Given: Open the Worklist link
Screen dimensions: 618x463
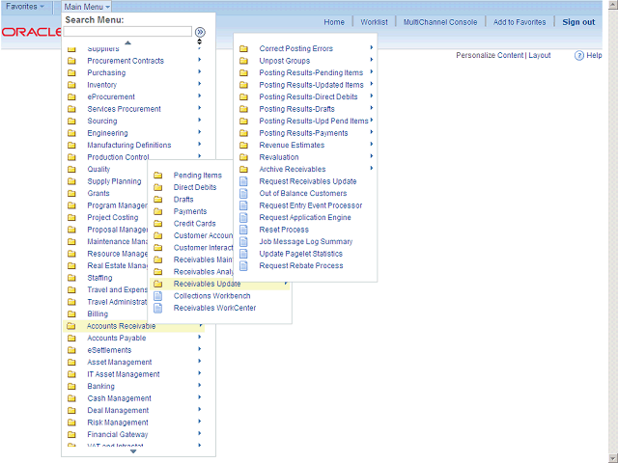Looking at the screenshot, I should [374, 22].
